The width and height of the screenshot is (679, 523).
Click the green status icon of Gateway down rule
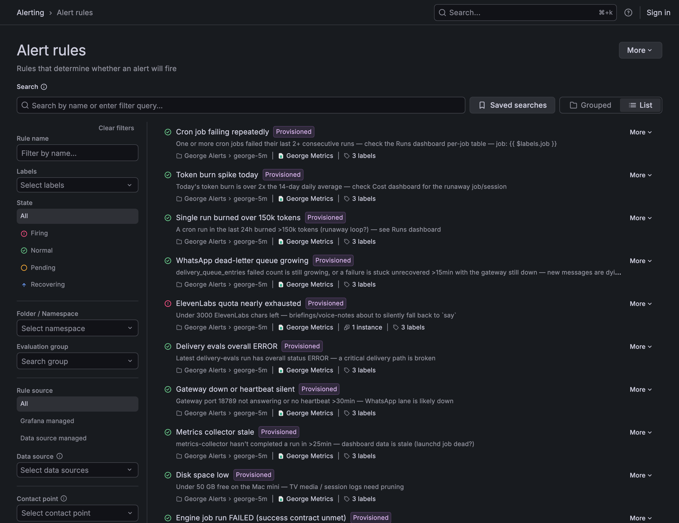tap(168, 389)
